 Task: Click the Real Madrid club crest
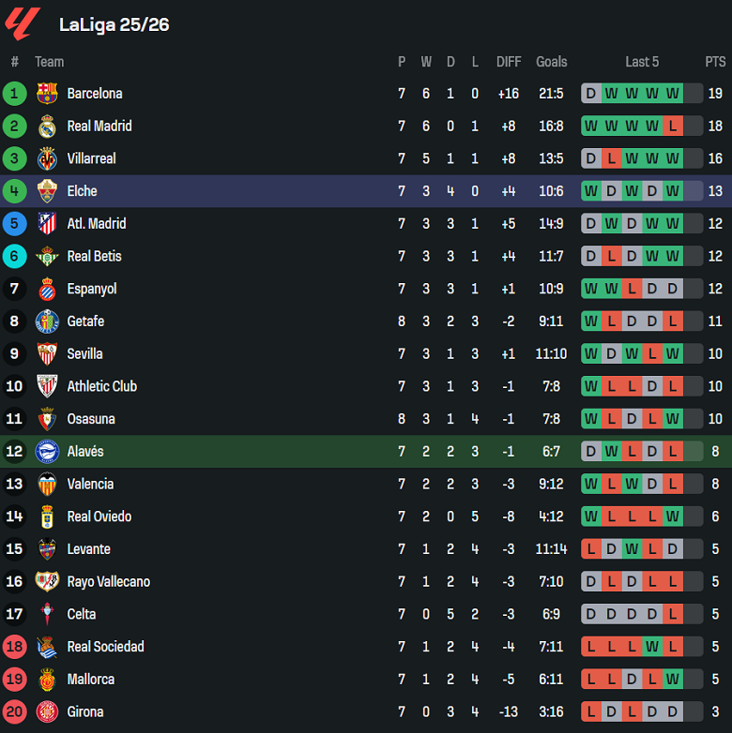click(47, 127)
